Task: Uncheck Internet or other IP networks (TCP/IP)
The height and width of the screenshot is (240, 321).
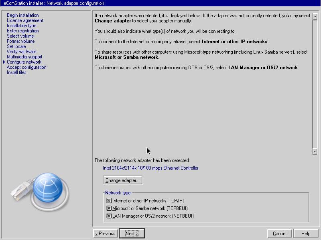Action: click(109, 201)
